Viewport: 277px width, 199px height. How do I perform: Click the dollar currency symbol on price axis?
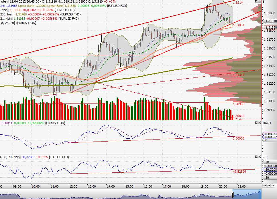(264, 2)
